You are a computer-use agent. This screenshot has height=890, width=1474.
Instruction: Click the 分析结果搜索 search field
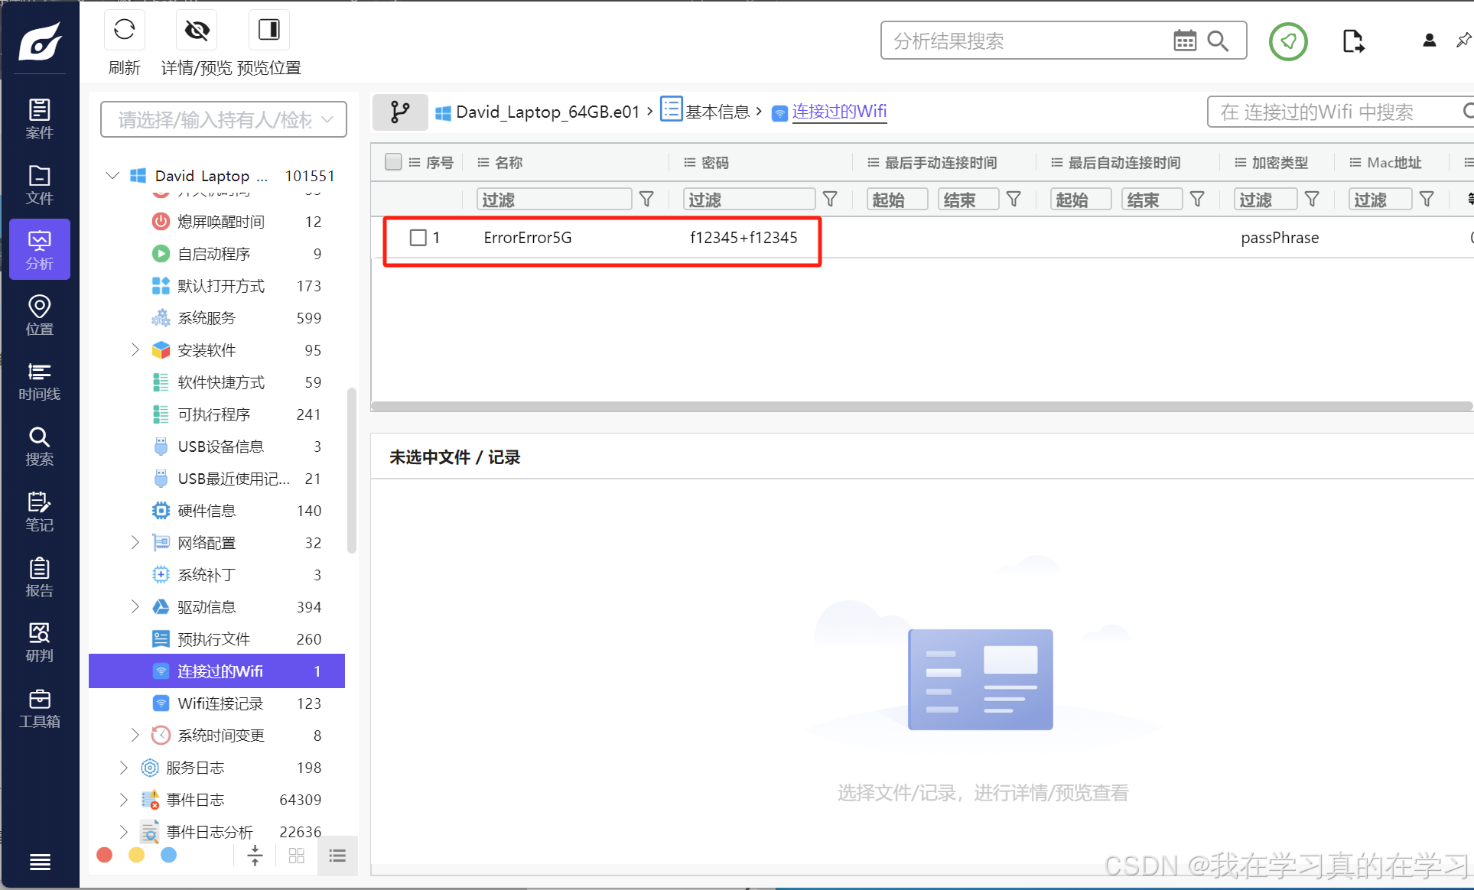tap(1025, 41)
